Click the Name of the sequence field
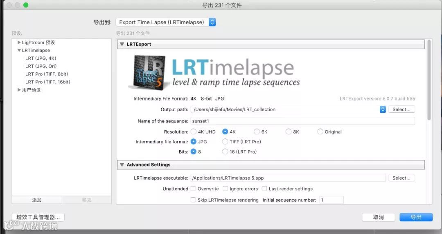This screenshot has width=442, height=234. pyautogui.click(x=303, y=121)
